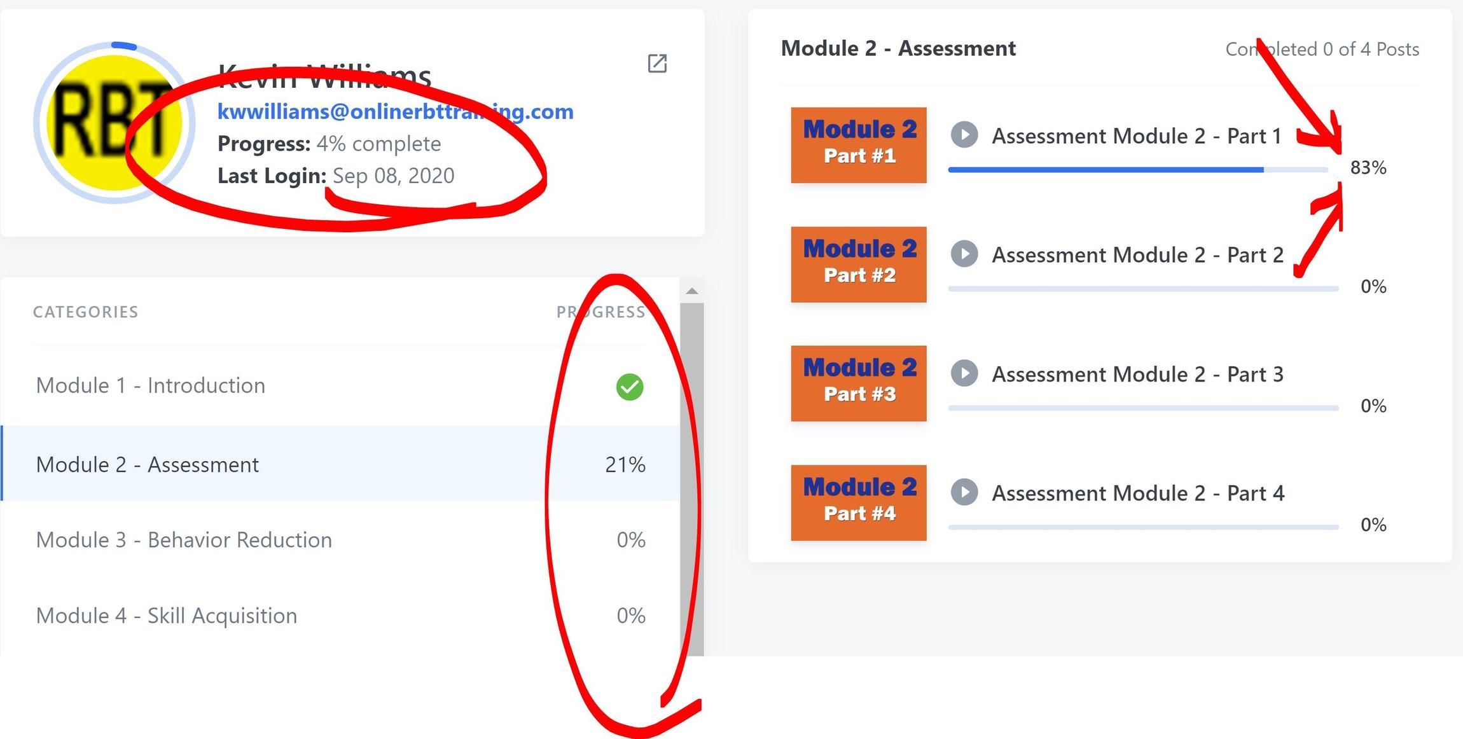
Task: Select Module 1 - Introduction category
Action: click(340, 386)
